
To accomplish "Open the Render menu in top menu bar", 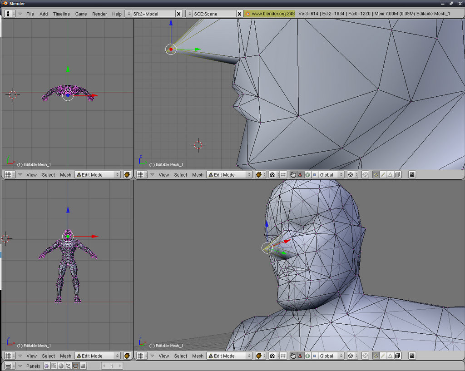I will [x=99, y=14].
